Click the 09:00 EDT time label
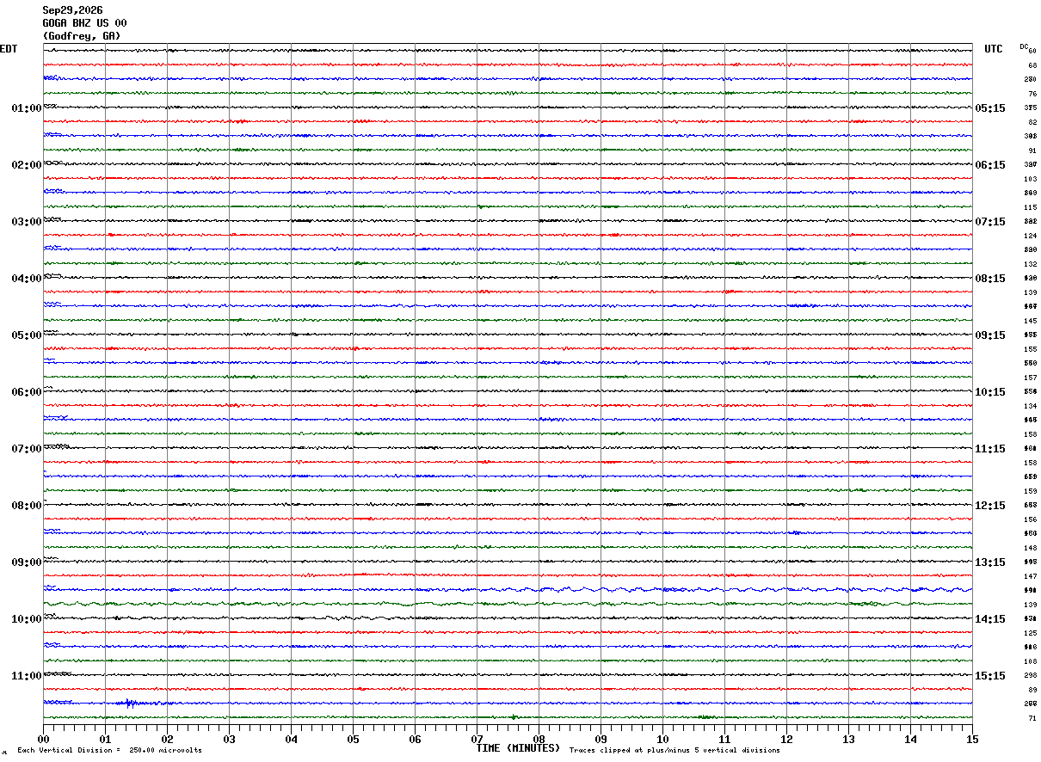The height and width of the screenshot is (762, 1041). [26, 562]
